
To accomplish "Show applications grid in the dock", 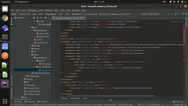I will [5, 101].
